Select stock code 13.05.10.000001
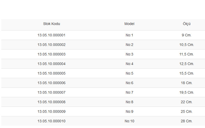 pyautogui.click(x=51, y=35)
